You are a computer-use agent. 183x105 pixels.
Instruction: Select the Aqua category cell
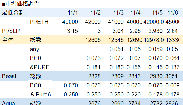tap(9, 103)
